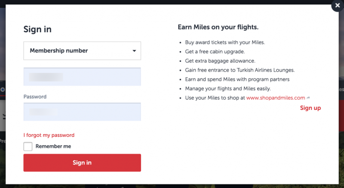Select the Get extra baggage allowance bullet
This screenshot has width=344, height=188.
coord(220,61)
